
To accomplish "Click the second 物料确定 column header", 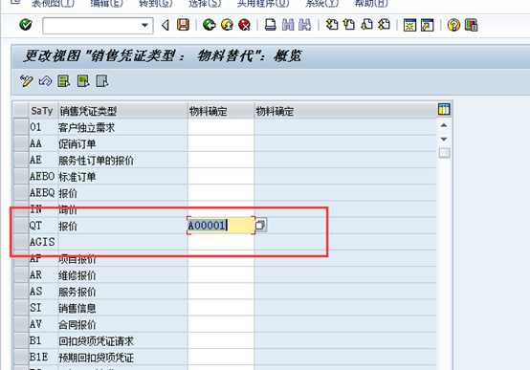I will click(x=344, y=111).
